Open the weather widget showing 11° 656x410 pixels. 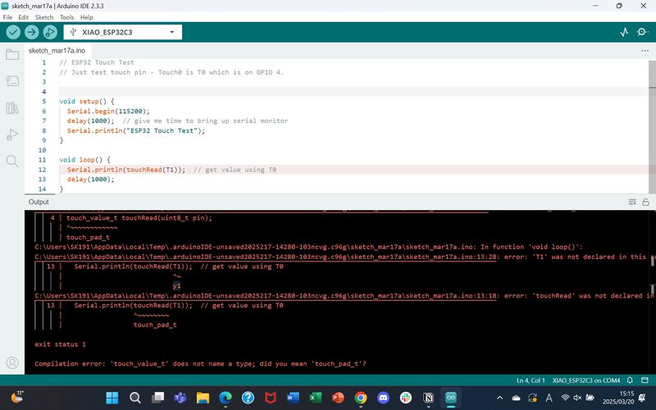pyautogui.click(x=17, y=397)
